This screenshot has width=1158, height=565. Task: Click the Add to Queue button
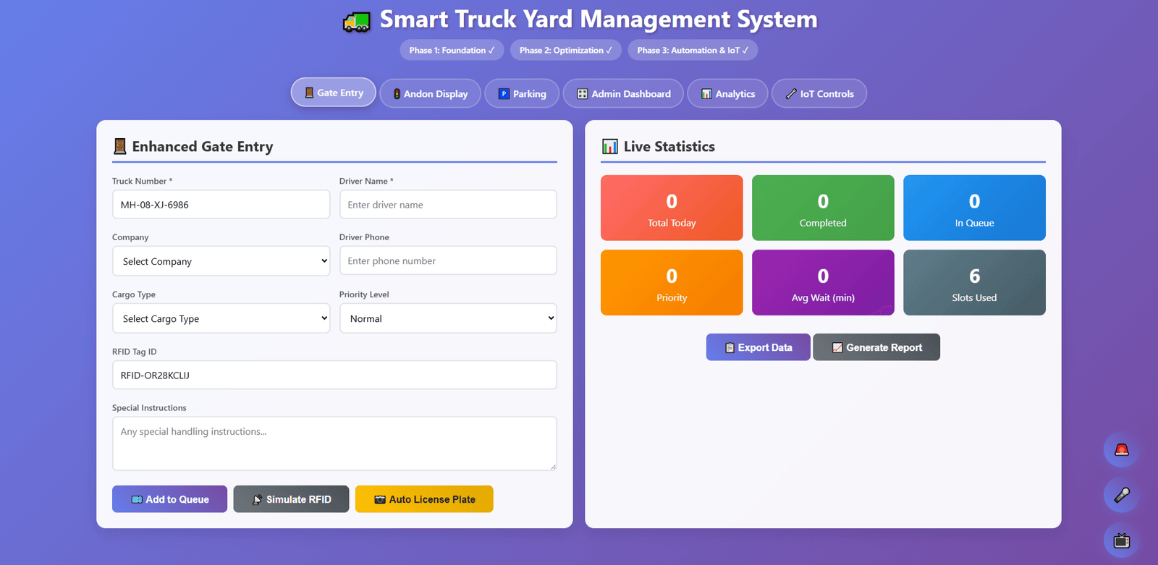click(169, 499)
